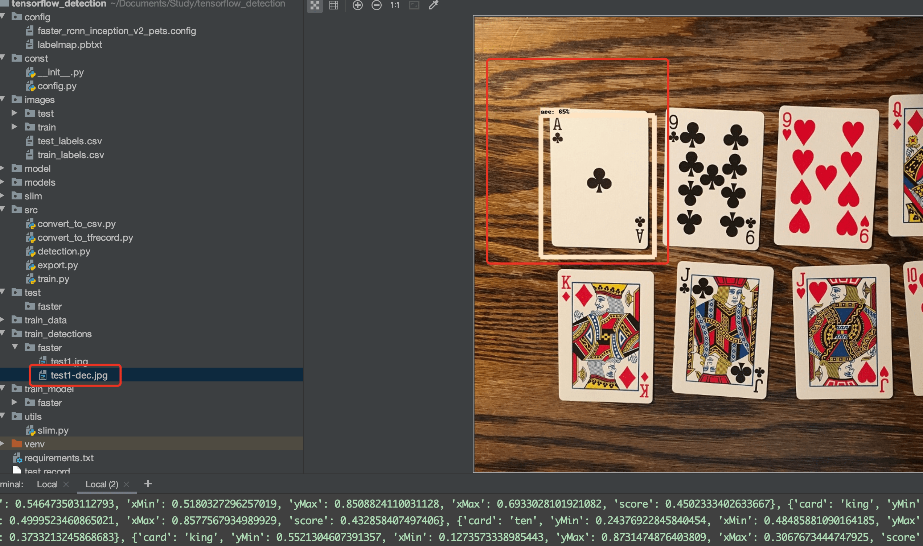Image resolution: width=923 pixels, height=546 pixels.
Task: Open requirements.txt file
Action: pyautogui.click(x=59, y=458)
